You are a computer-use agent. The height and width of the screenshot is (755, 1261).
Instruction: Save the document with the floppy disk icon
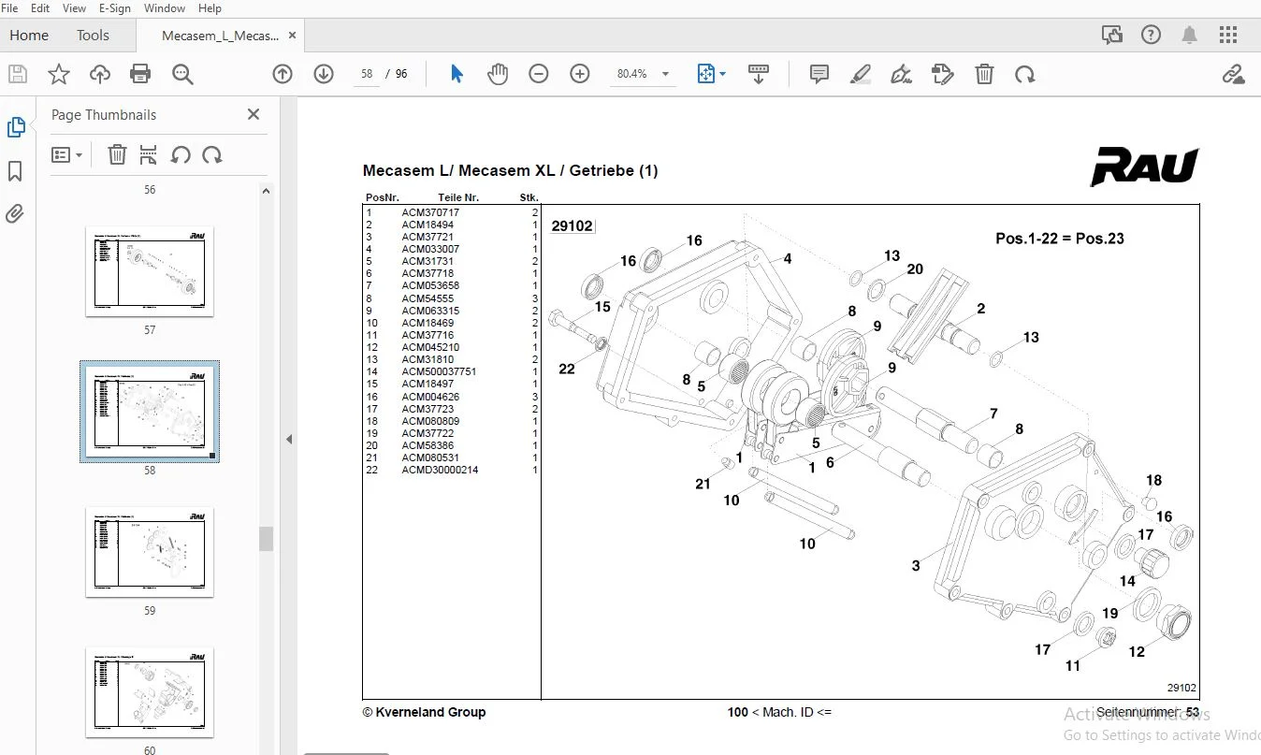coord(17,75)
